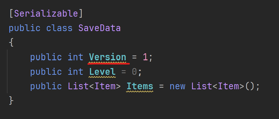Click the int keyword before Version
Viewport: 279px width, 119px height.
[x=75, y=57]
